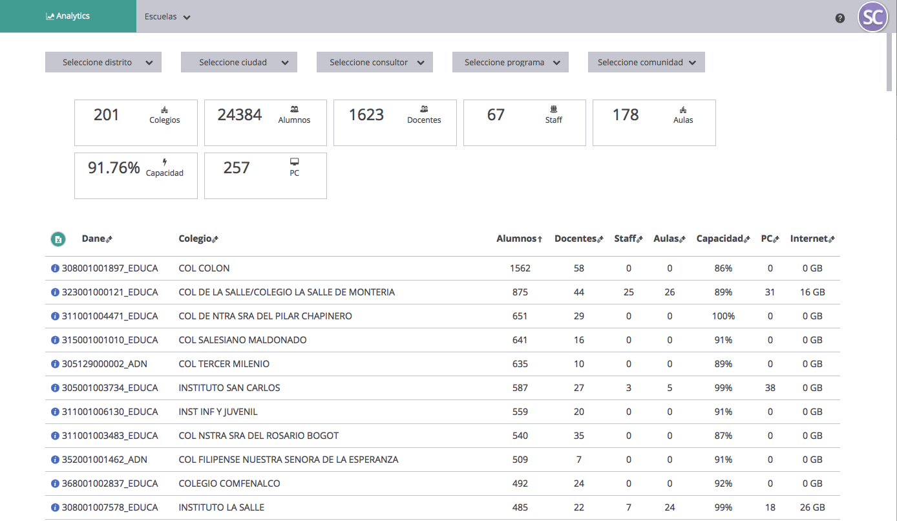
Task: Switch to the Analytics tab
Action: pyautogui.click(x=68, y=16)
